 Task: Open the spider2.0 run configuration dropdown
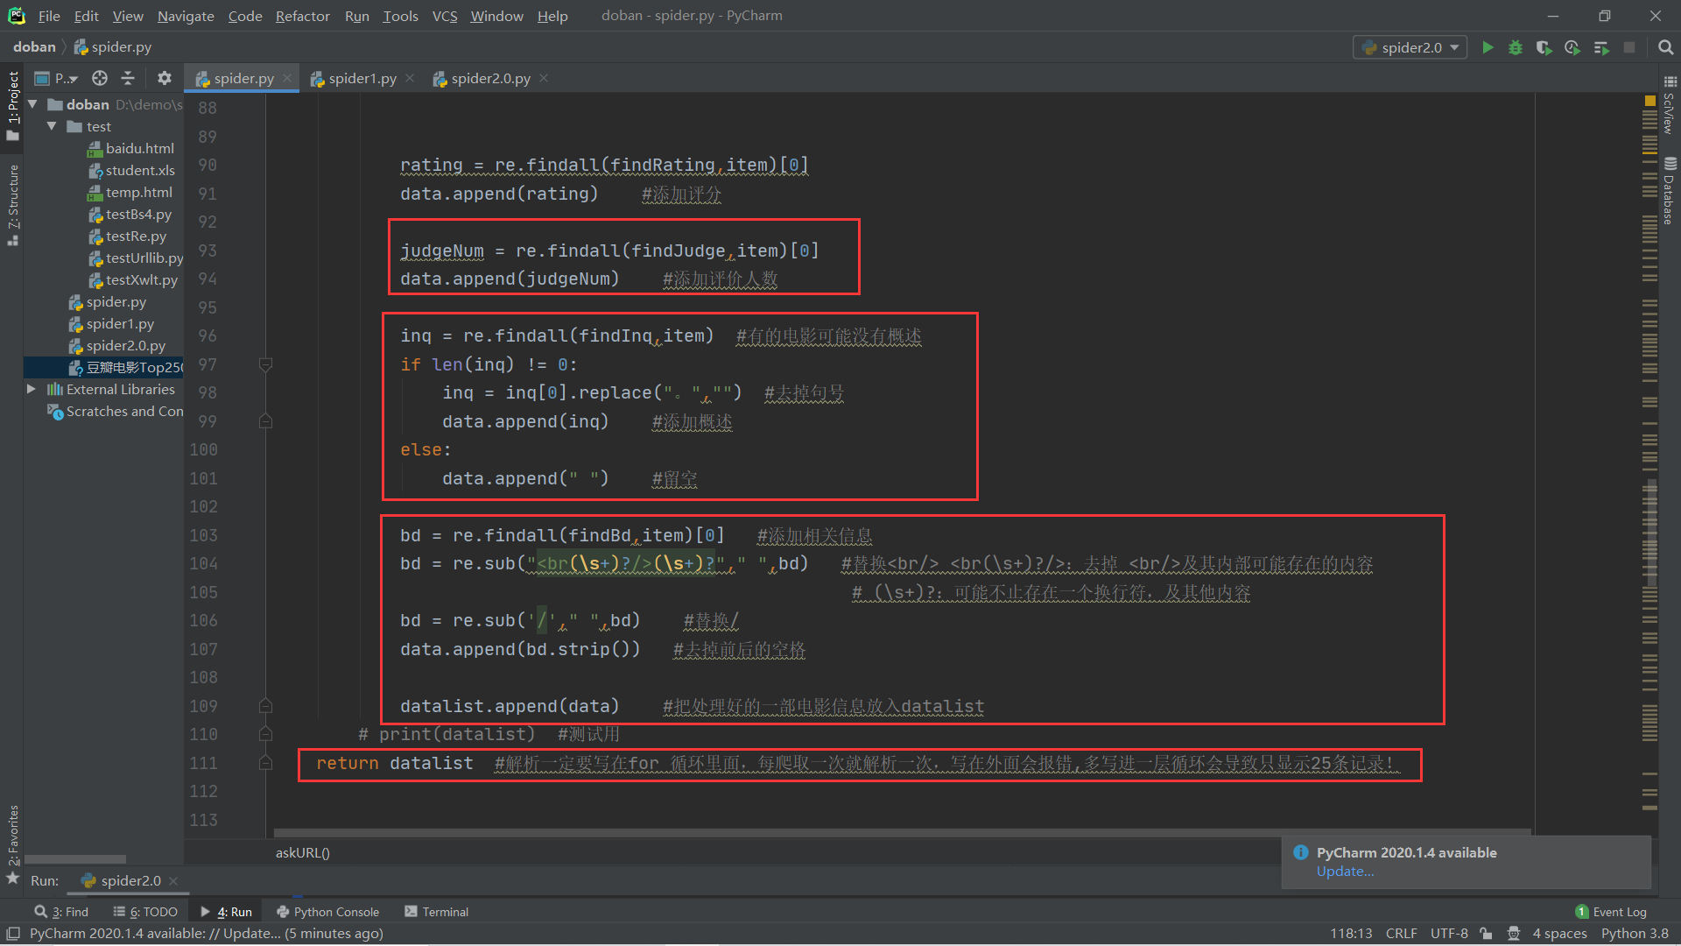click(1410, 47)
